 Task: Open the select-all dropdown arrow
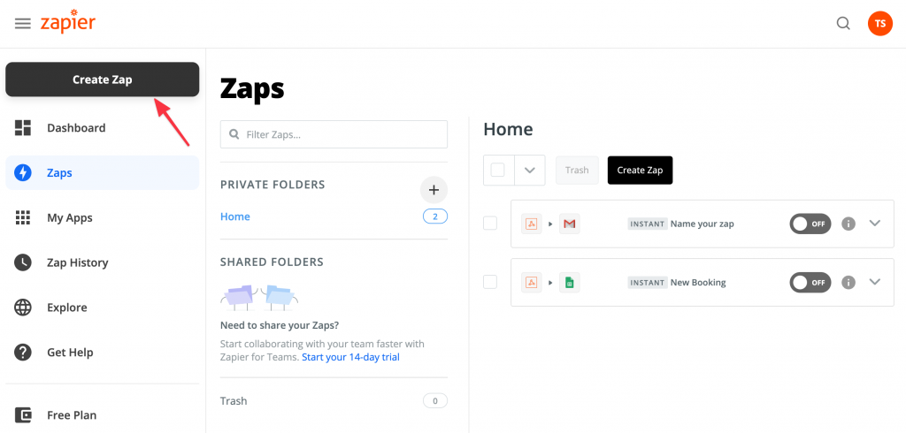(529, 171)
